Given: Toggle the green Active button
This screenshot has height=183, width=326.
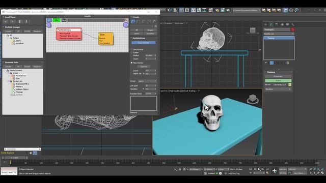Looking at the screenshot, I should tap(278, 80).
